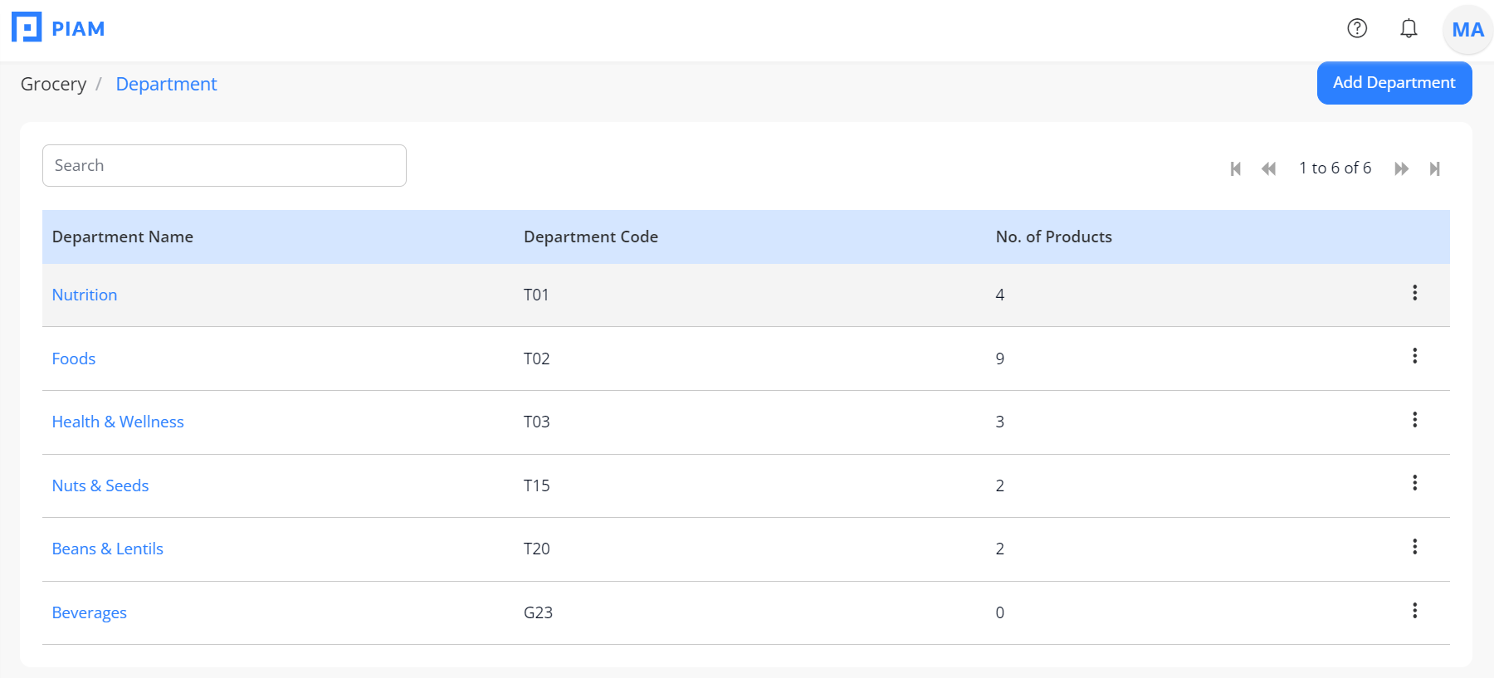Select department code T01
The height and width of the screenshot is (678, 1494).
[x=536, y=295]
